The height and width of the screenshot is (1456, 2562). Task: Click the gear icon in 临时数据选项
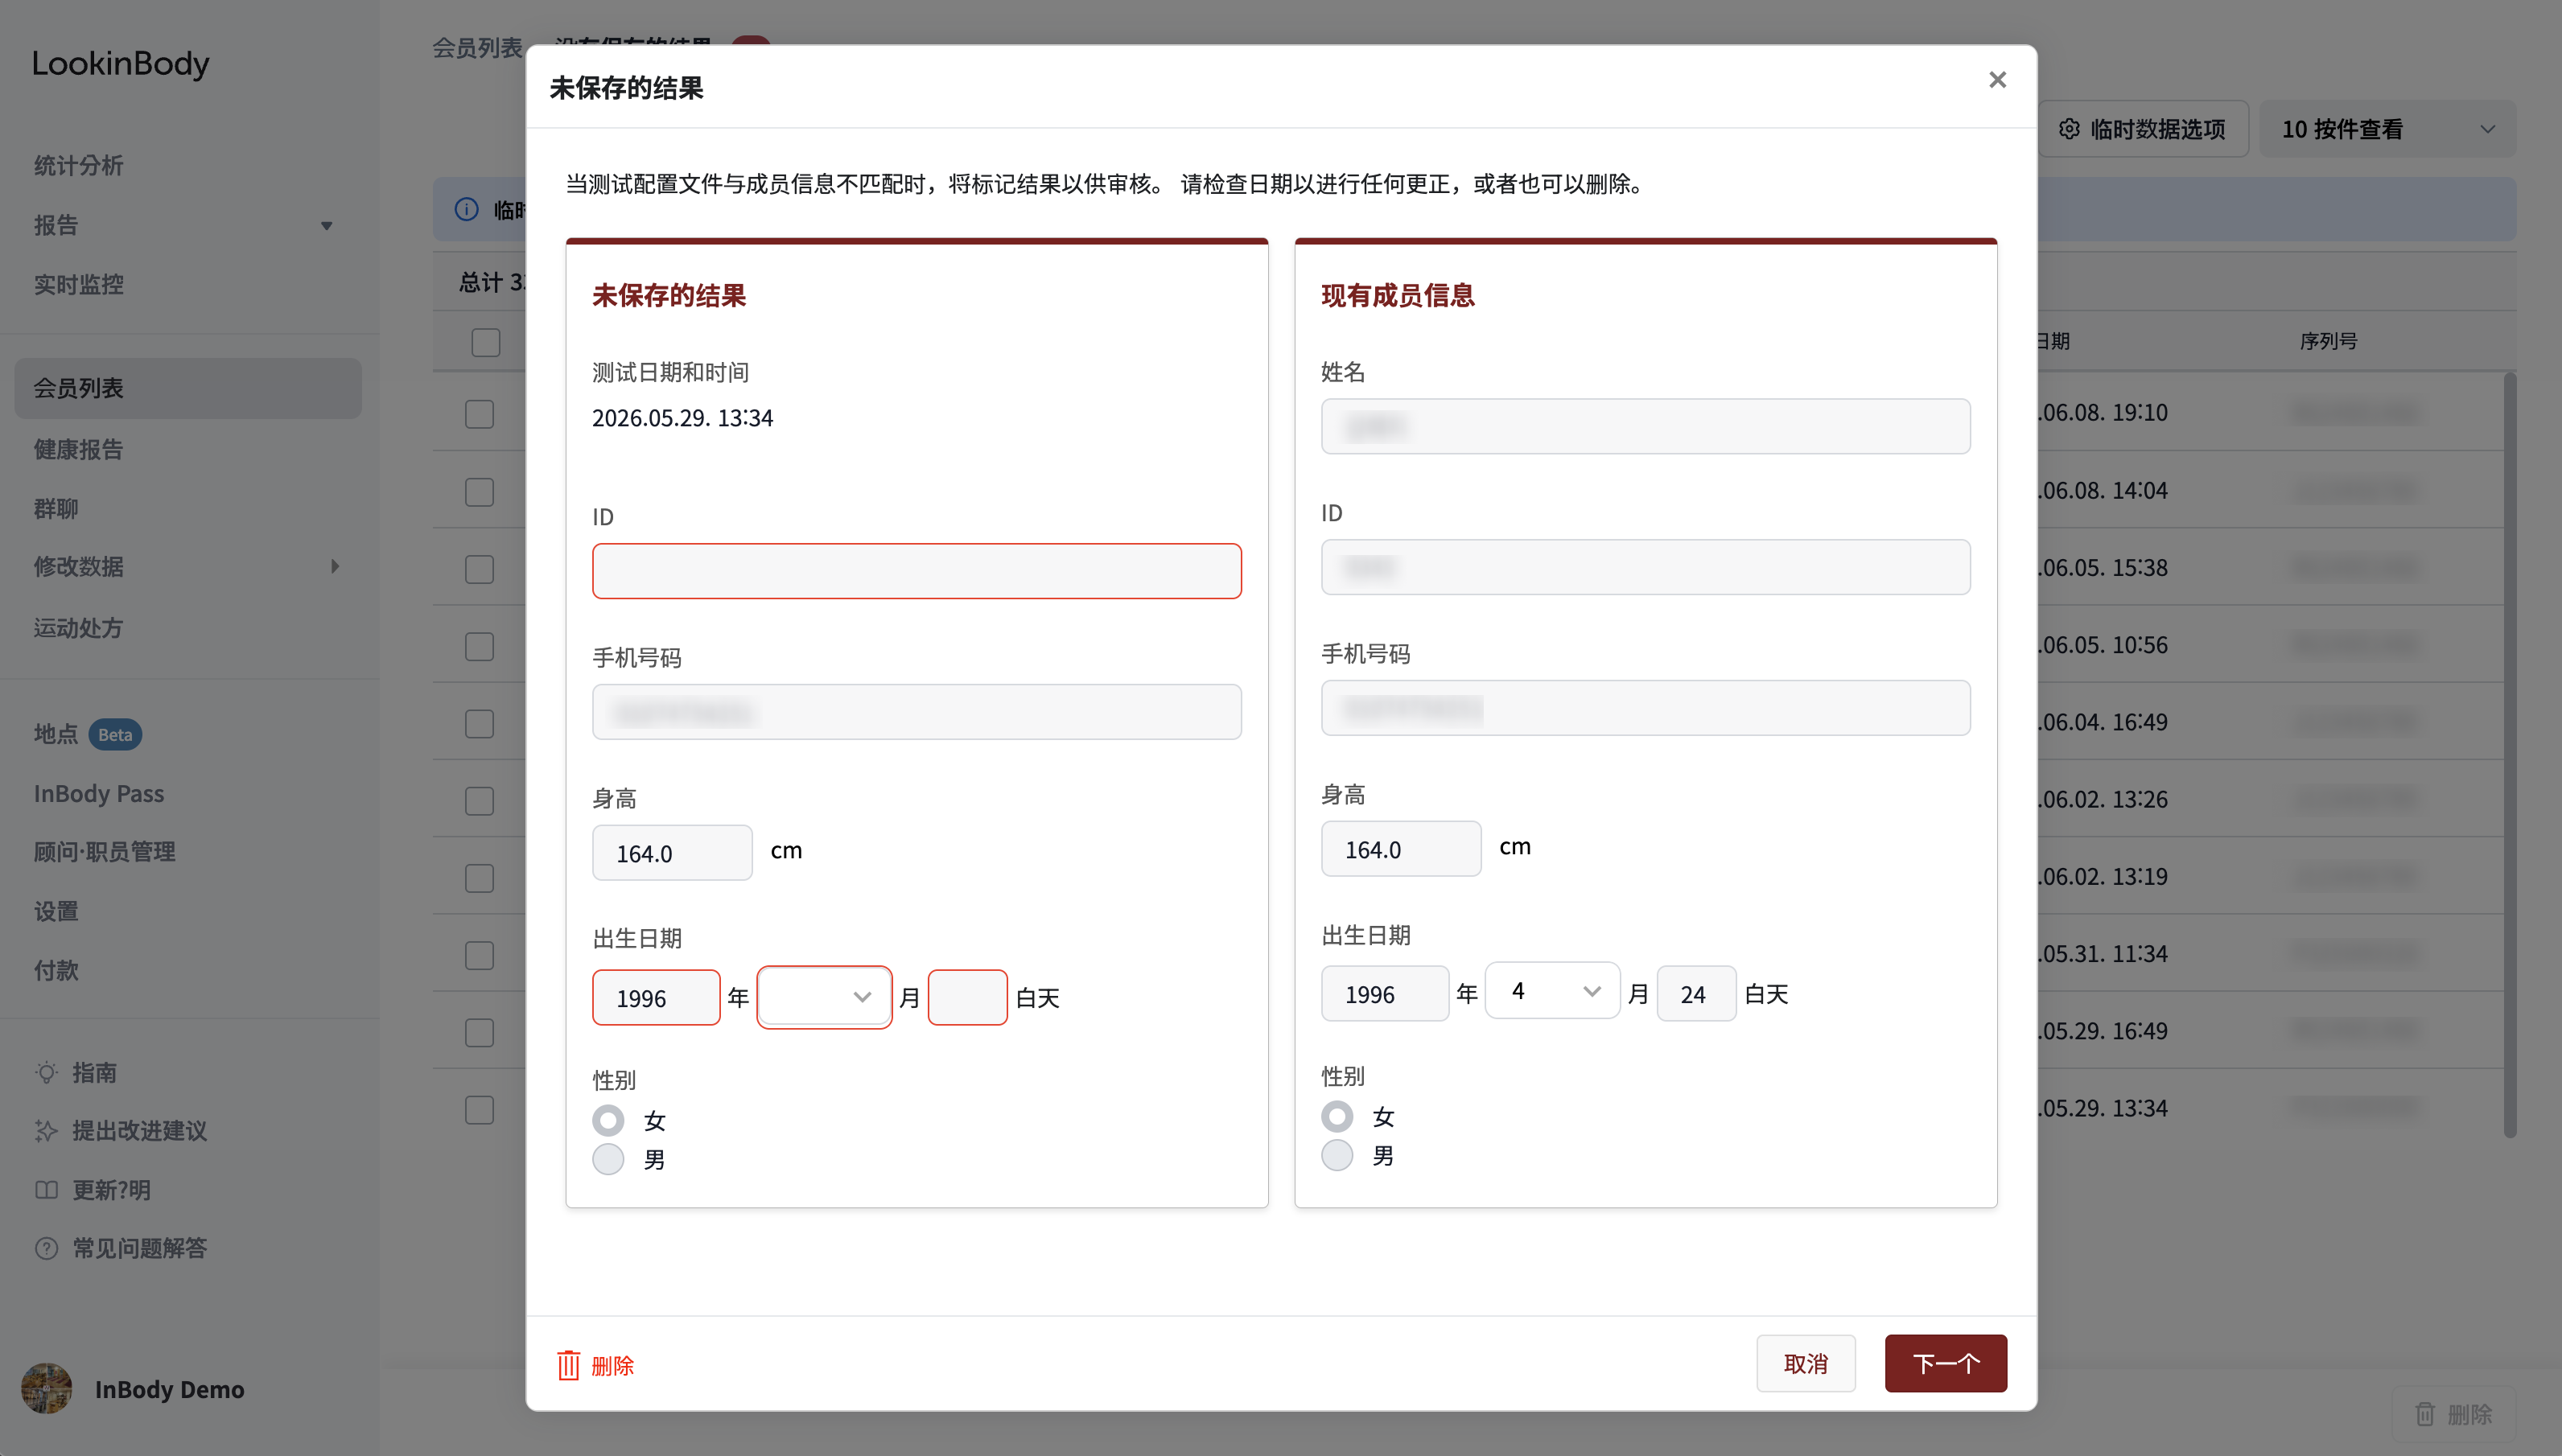pyautogui.click(x=2069, y=129)
